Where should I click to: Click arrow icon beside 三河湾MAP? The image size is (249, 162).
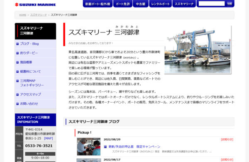(17, 81)
